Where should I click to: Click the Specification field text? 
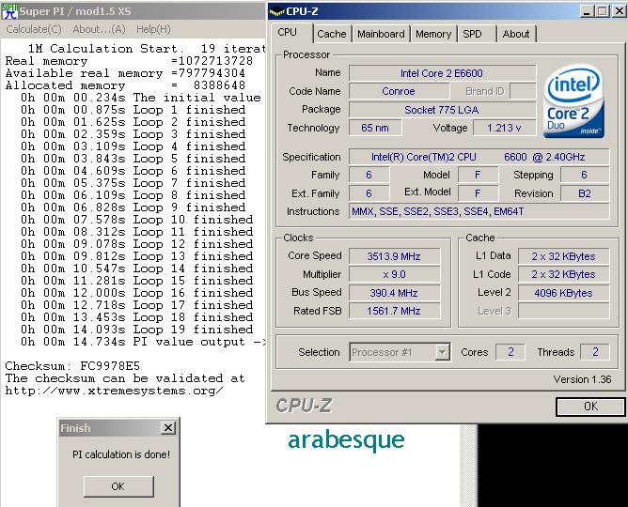click(479, 157)
